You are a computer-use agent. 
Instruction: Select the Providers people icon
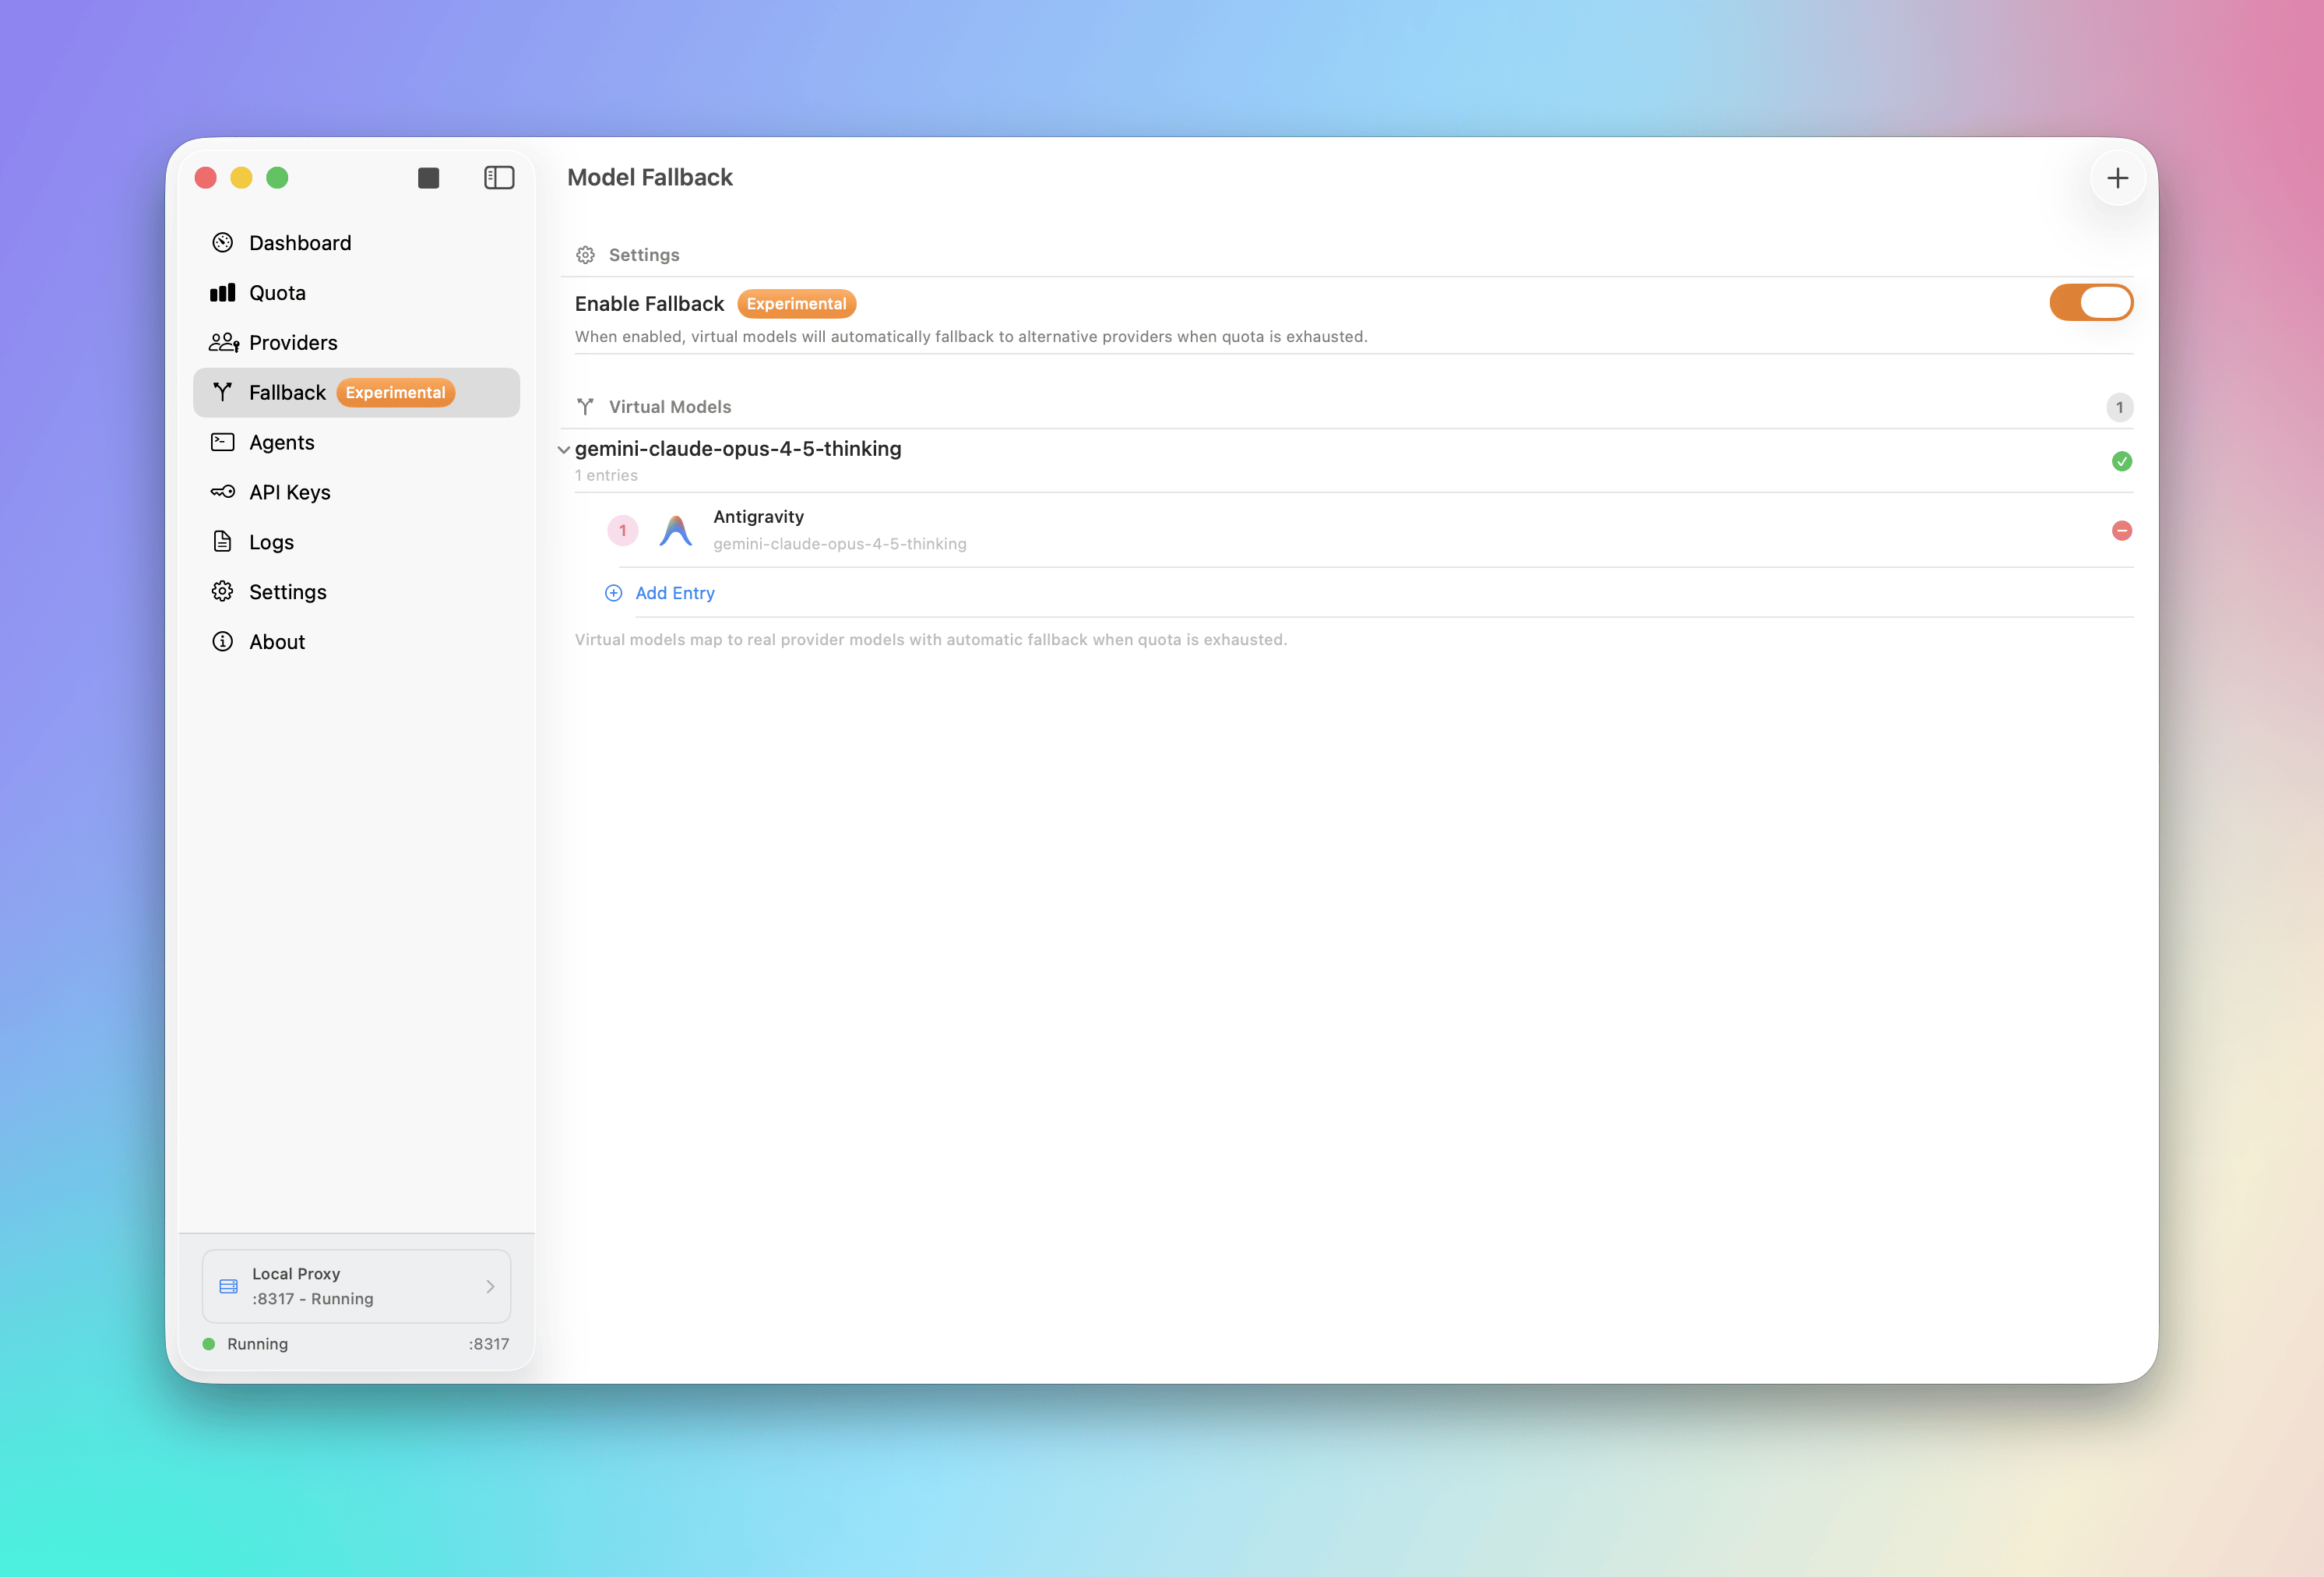coord(223,342)
